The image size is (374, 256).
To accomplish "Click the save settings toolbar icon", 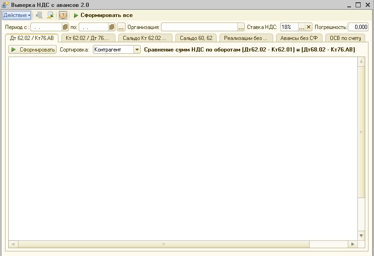I will [50, 15].
